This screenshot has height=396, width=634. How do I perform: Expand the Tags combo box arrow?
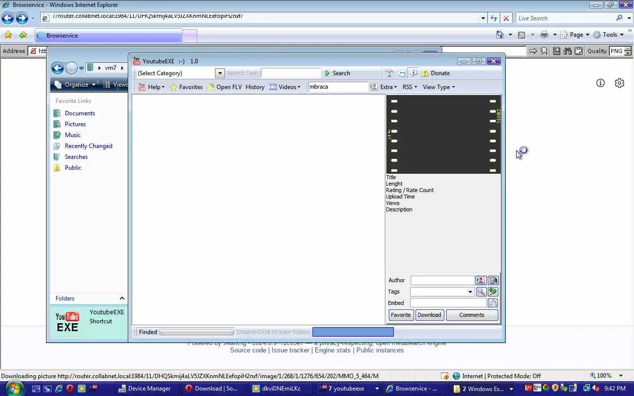click(470, 292)
